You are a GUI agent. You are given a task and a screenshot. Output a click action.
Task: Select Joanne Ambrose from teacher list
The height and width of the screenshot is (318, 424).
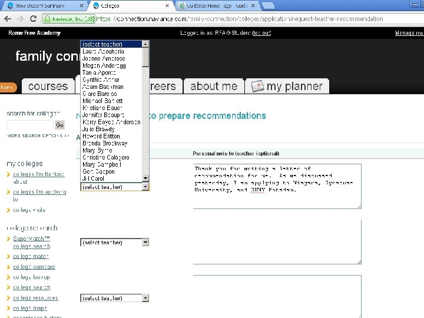point(111,58)
